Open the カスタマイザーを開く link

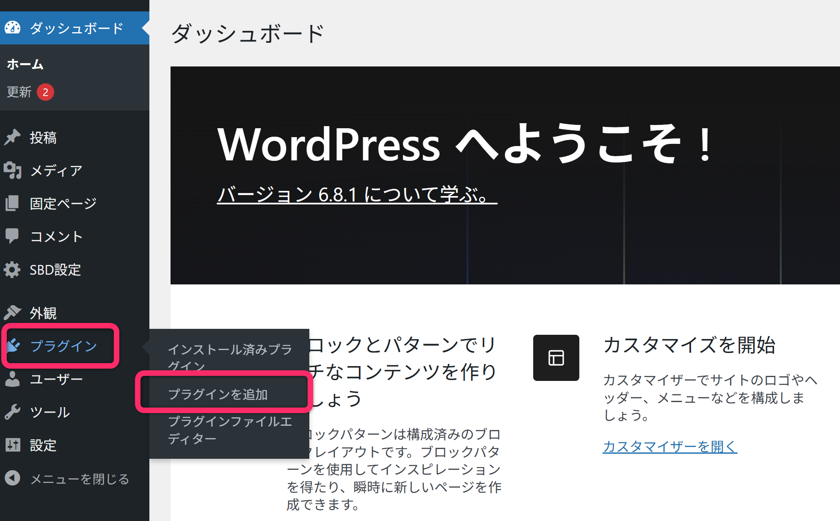point(670,446)
